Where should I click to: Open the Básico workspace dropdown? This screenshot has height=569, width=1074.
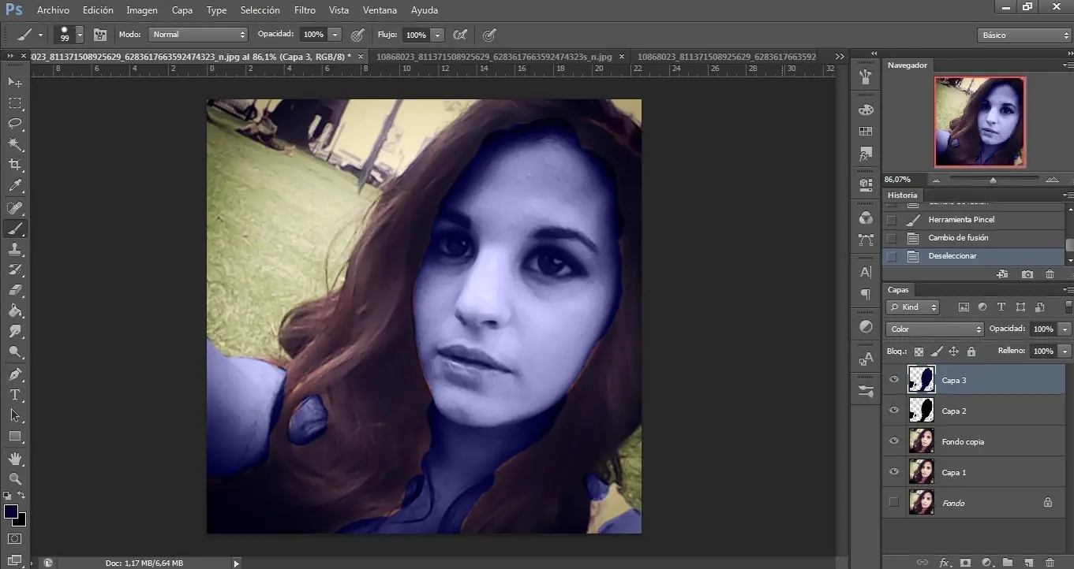click(1023, 35)
